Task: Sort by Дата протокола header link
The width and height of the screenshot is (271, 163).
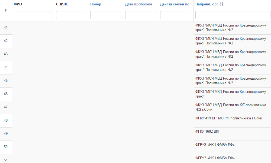Action: click(x=138, y=4)
